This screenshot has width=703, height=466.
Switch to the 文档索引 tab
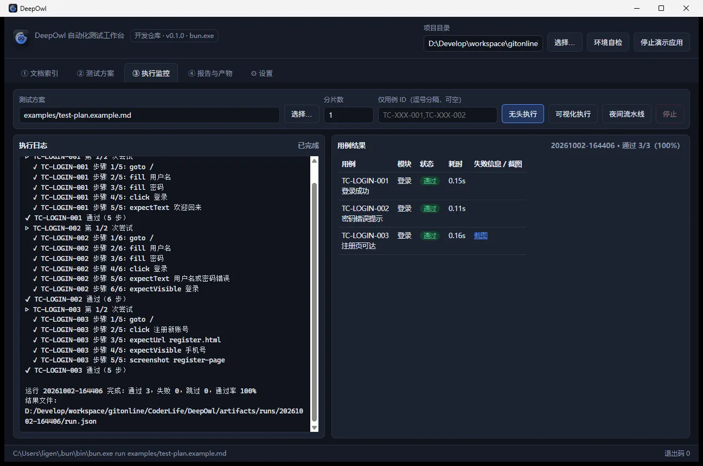(40, 73)
